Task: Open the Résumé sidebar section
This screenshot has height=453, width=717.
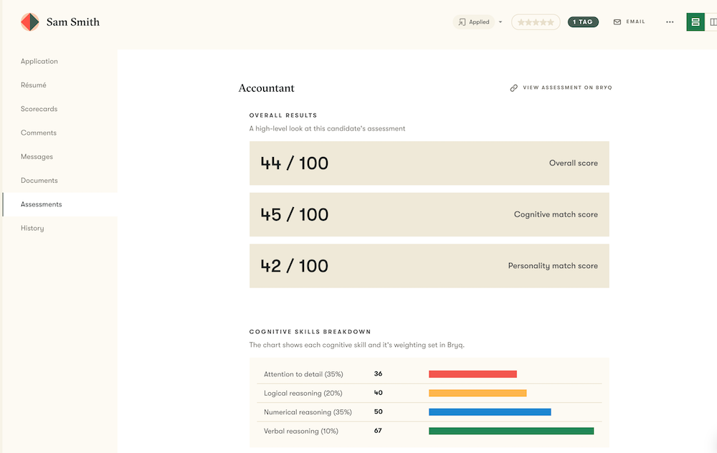Action: 34,85
